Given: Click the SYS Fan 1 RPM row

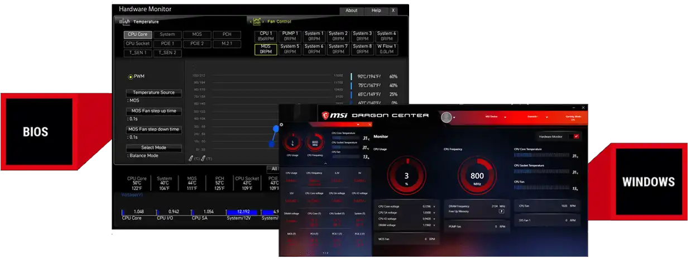Looking at the screenshot, I should (x=547, y=221).
